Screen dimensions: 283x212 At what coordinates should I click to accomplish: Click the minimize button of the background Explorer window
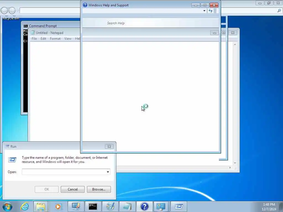(x=260, y=3)
